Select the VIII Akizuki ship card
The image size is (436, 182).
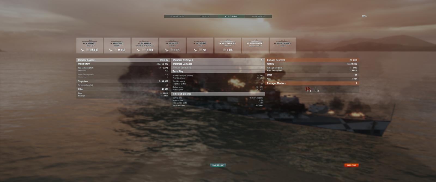(x=117, y=45)
